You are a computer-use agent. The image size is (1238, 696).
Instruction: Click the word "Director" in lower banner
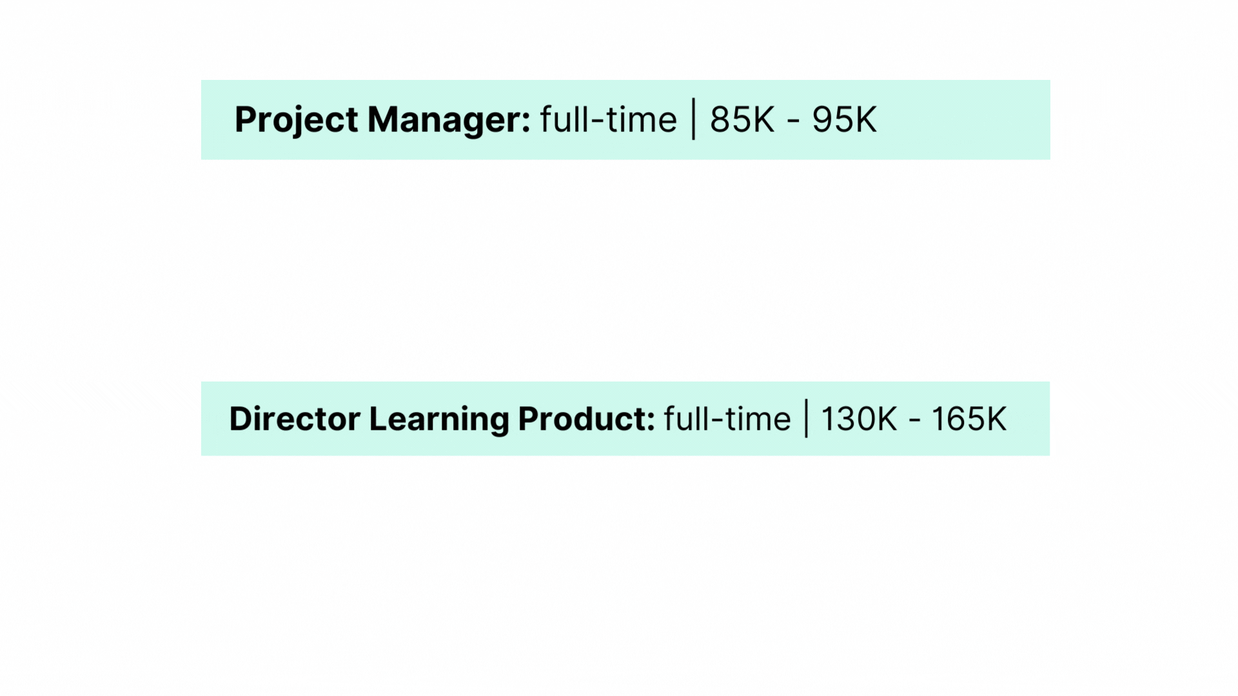pyautogui.click(x=295, y=419)
